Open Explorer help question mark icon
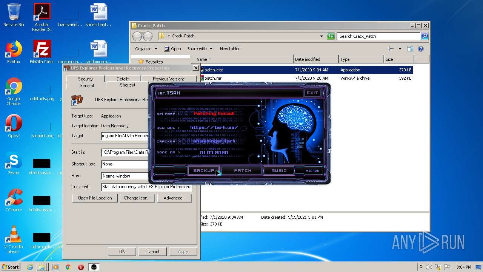The width and height of the screenshot is (483, 272). (x=421, y=49)
